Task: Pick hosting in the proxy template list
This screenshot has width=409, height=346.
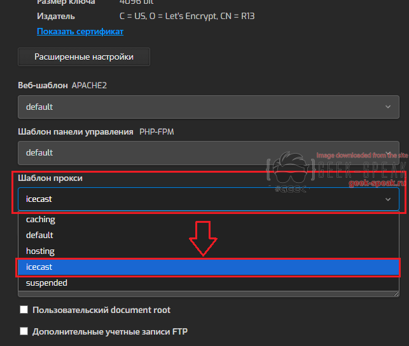Action: (40, 251)
